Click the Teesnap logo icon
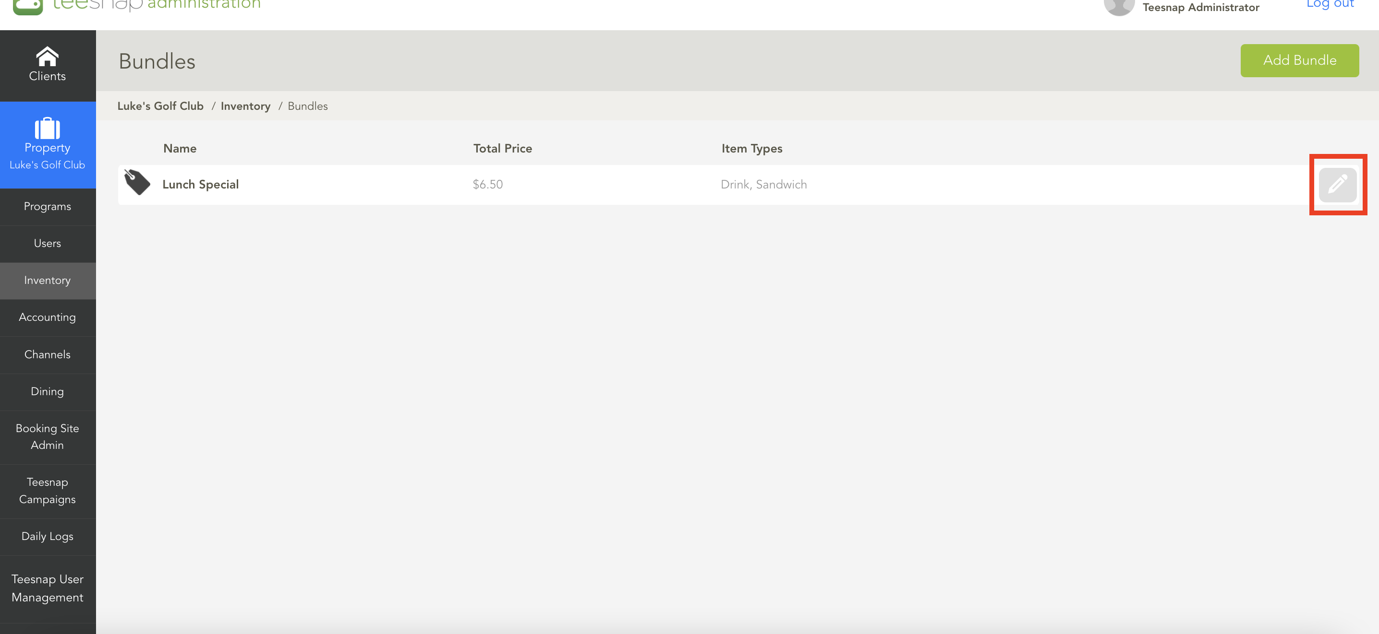The height and width of the screenshot is (634, 1379). click(x=26, y=7)
